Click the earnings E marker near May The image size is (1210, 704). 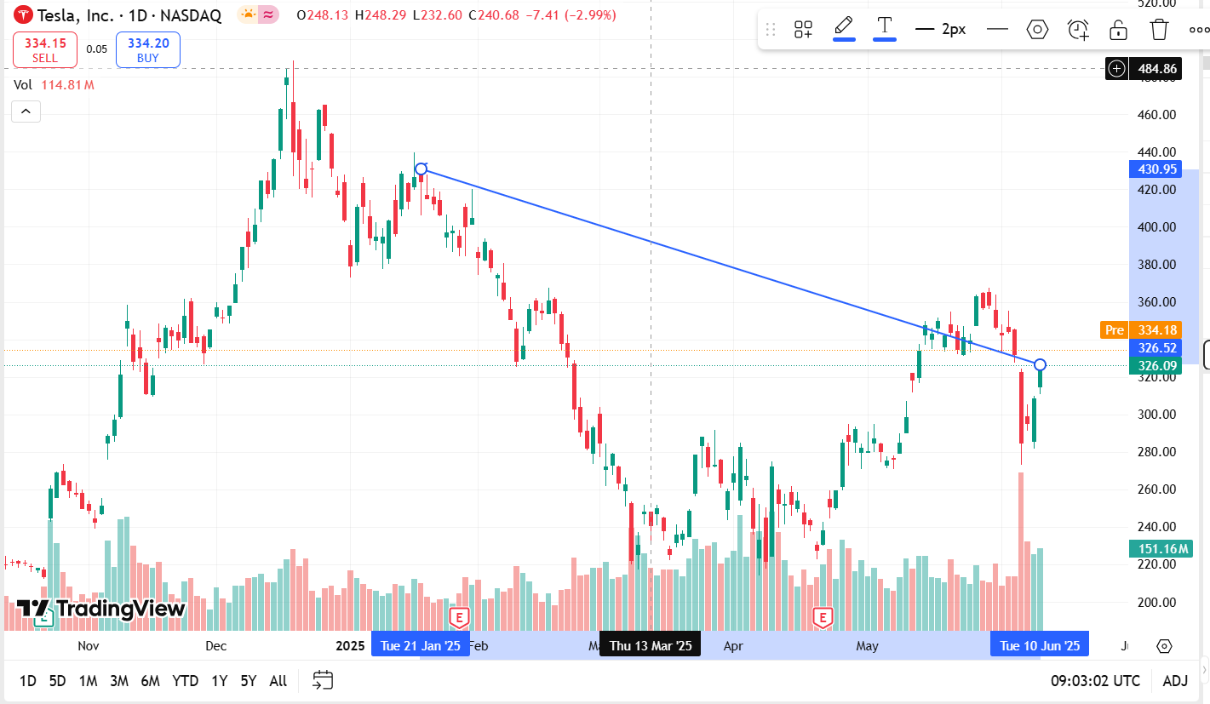[823, 616]
